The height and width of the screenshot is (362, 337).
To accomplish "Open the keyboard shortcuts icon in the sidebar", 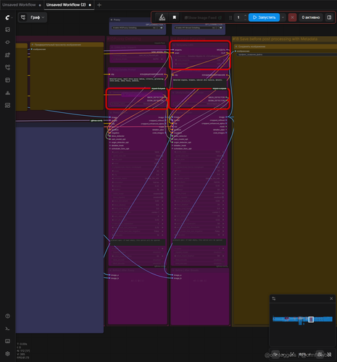I will click(7, 341).
